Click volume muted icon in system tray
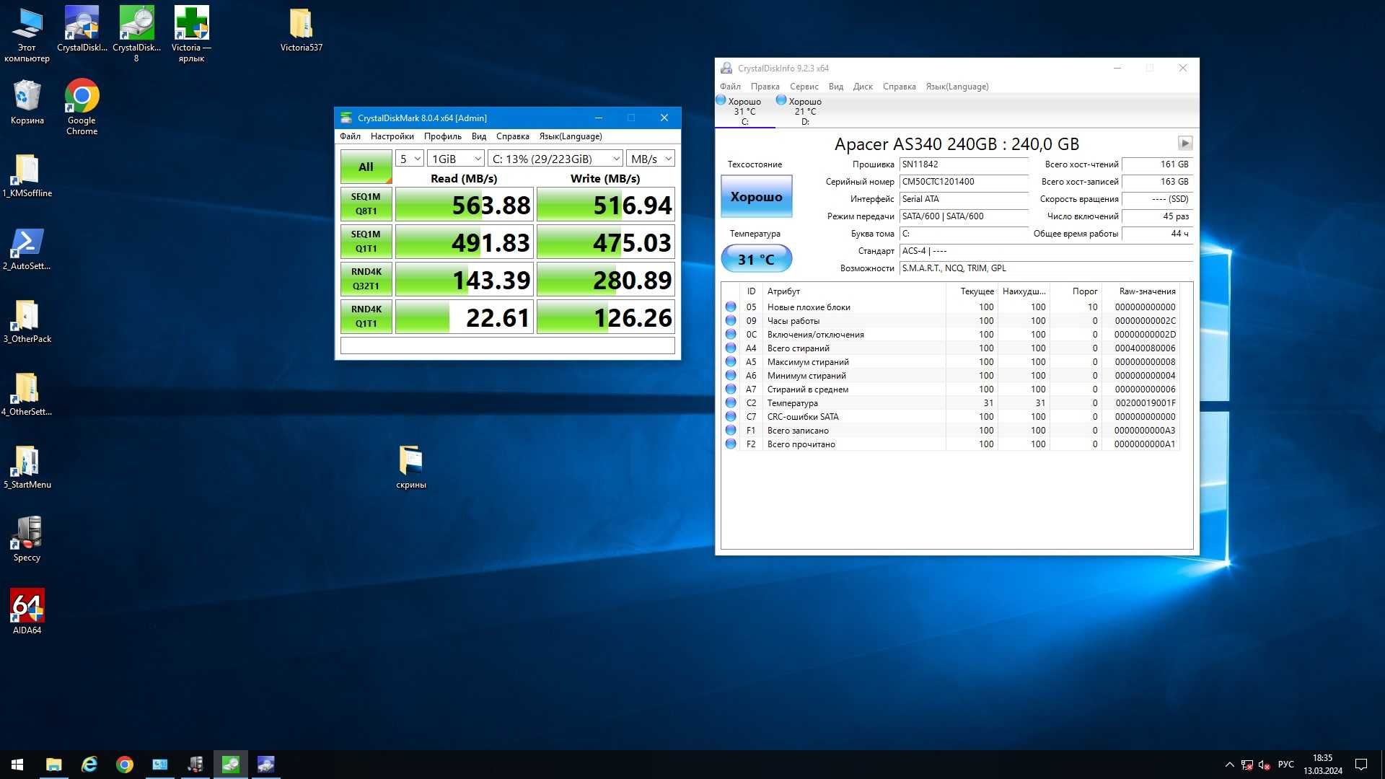1385x779 pixels. pos(1264,765)
